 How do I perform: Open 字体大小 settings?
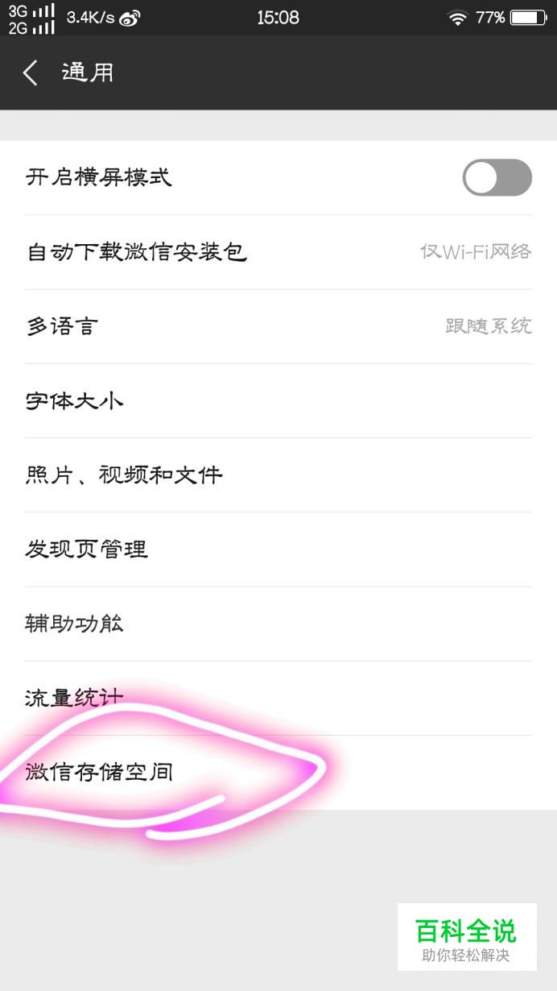coord(278,400)
